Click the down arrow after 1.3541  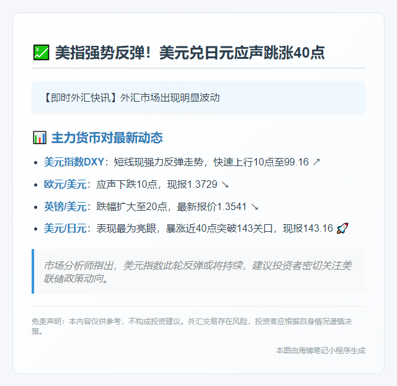coord(255,206)
